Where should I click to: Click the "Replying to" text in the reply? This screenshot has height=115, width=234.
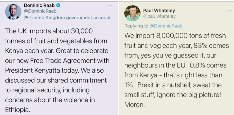coord(136,26)
